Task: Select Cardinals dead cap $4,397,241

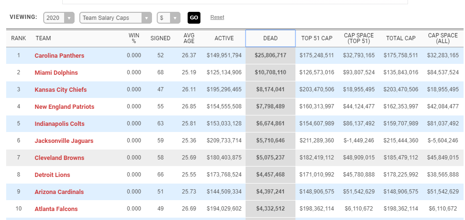Action: (x=270, y=192)
